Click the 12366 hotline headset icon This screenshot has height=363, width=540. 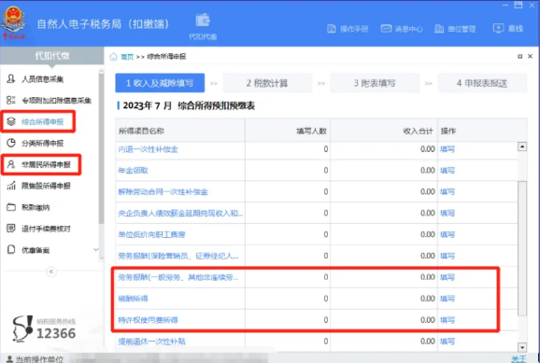(x=22, y=328)
